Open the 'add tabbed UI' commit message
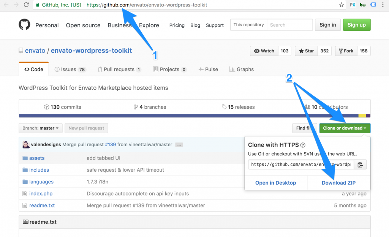389x237 pixels. [103, 158]
